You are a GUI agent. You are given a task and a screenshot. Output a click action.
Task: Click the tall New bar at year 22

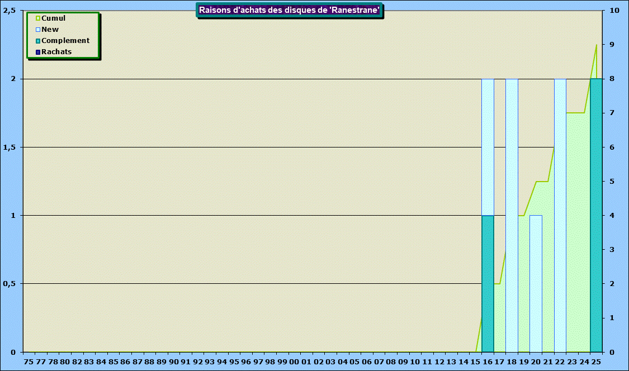point(560,215)
